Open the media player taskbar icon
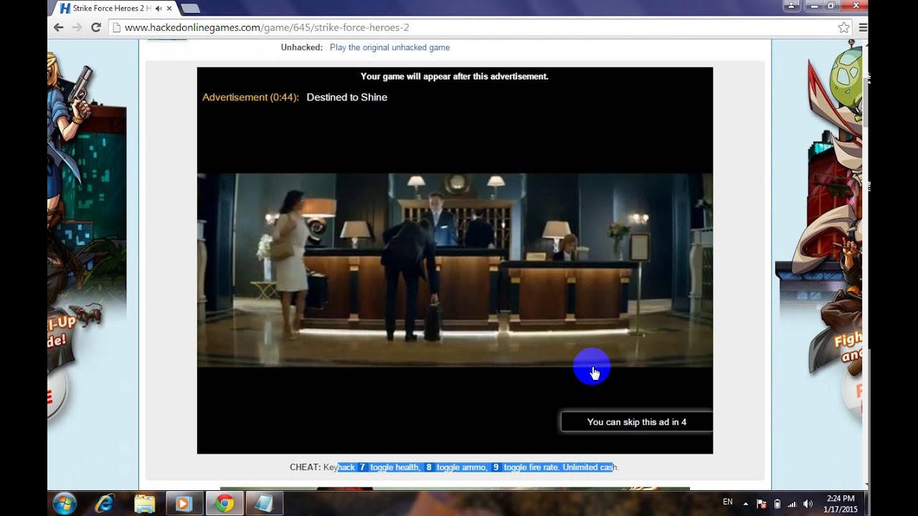Screen dimensions: 918x516 point(184,504)
